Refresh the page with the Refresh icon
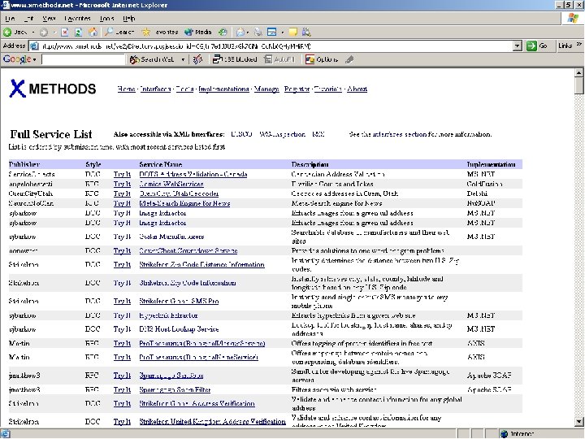 78,32
